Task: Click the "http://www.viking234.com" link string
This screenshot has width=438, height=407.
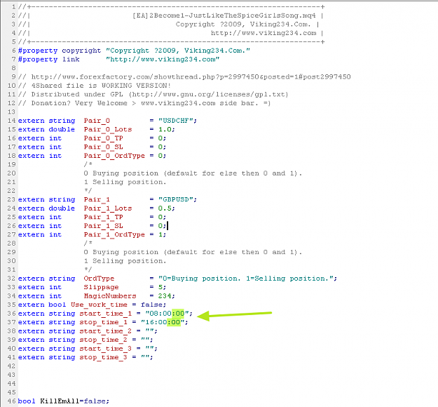Action: (163, 60)
